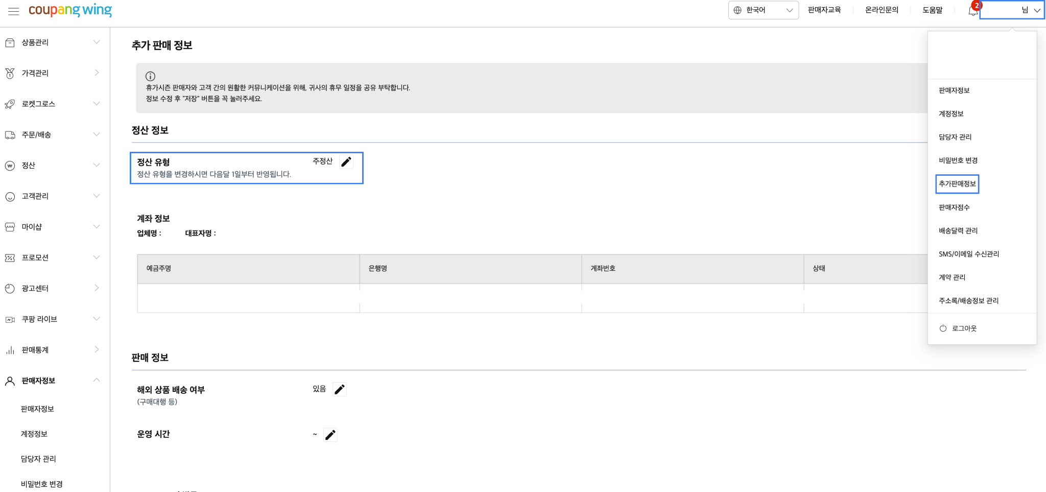Select 계정정보 in account dropdown menu
The height and width of the screenshot is (492, 1046).
[951, 114]
